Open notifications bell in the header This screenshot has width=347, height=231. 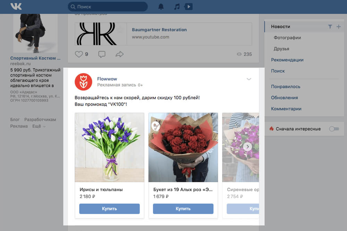pyautogui.click(x=161, y=7)
